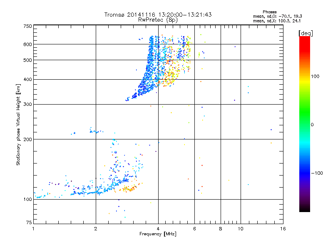Click the x-axis '10' tick label
This screenshot has height=249, width=333.
tap(241, 229)
